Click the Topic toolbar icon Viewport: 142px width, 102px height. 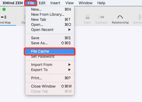click(87, 17)
